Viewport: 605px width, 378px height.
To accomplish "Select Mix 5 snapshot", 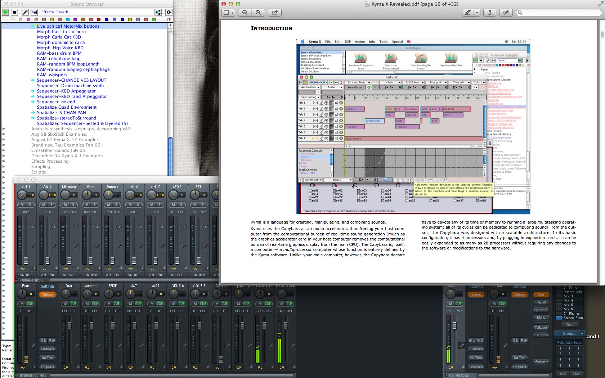I will (570, 305).
